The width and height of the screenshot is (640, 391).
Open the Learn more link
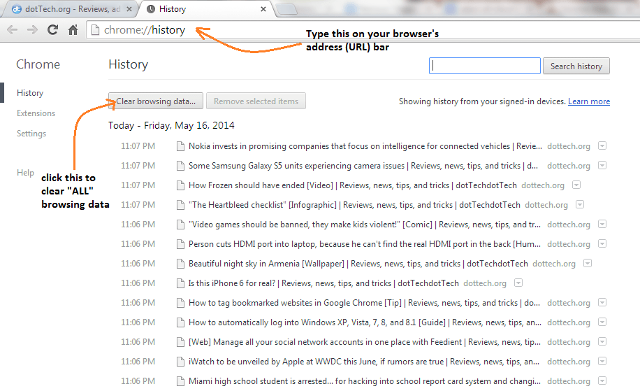(589, 101)
